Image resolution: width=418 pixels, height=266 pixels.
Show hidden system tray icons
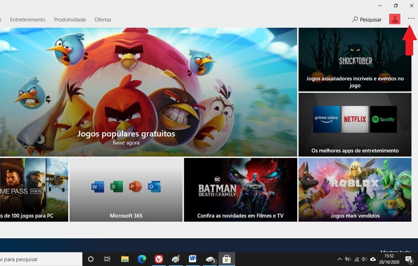(x=339, y=259)
